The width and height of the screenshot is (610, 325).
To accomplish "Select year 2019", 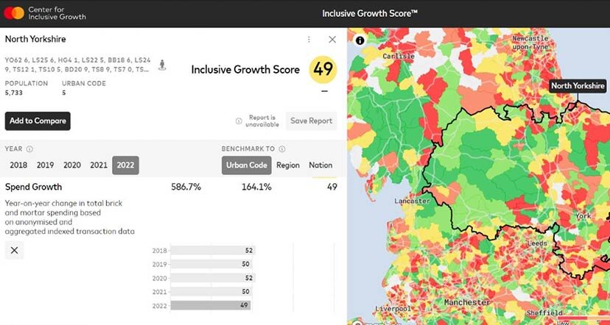I will (45, 165).
